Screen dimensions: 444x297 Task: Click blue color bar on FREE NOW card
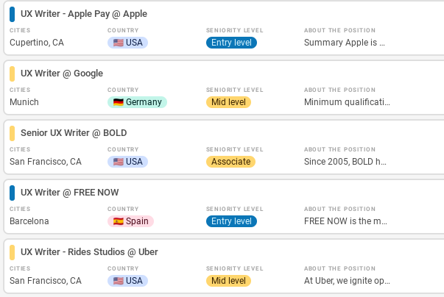tap(12, 193)
